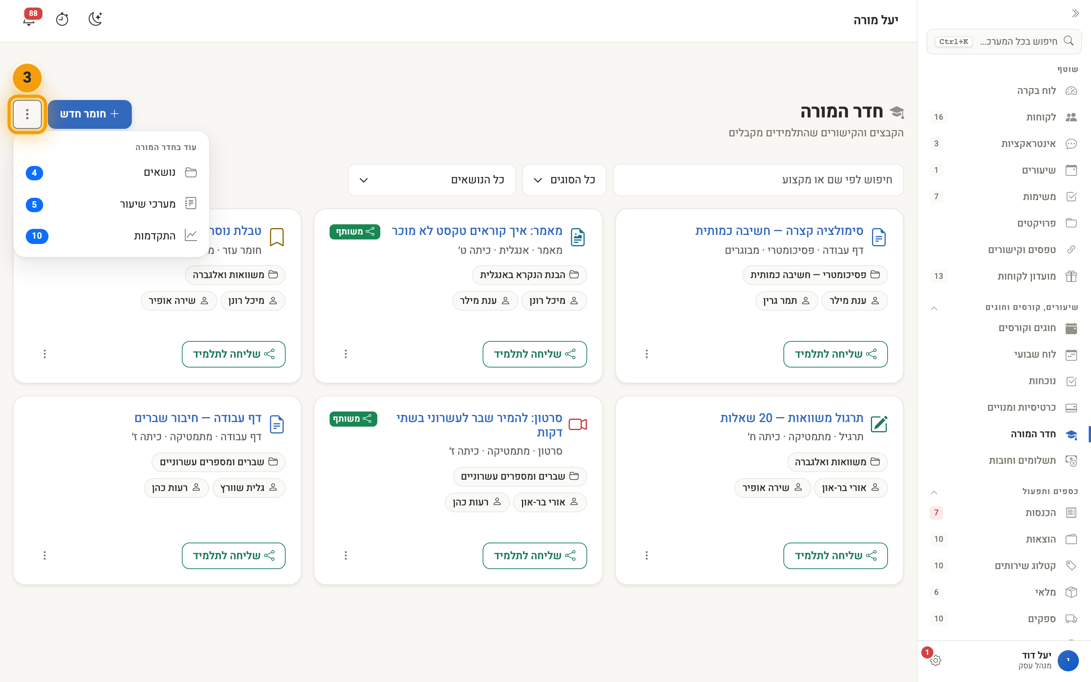1091x682 pixels.
Task: Focus the global search box in sidebar
Action: 1004,42
